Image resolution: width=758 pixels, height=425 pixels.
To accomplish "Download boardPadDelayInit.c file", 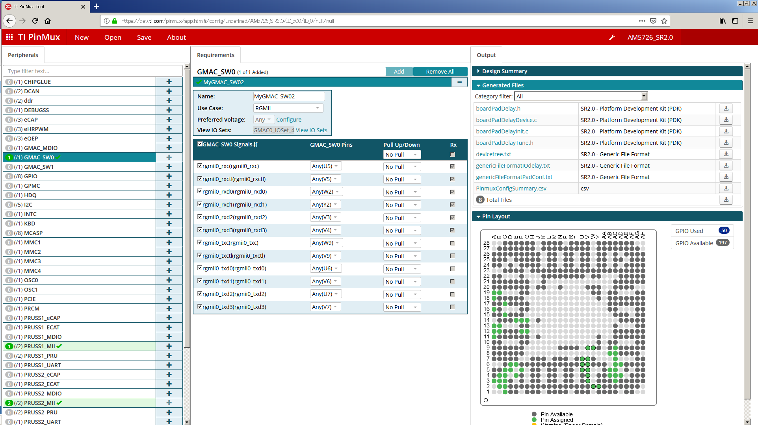I will point(726,131).
